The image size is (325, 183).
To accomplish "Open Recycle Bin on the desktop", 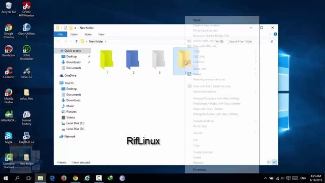I will click(9, 8).
